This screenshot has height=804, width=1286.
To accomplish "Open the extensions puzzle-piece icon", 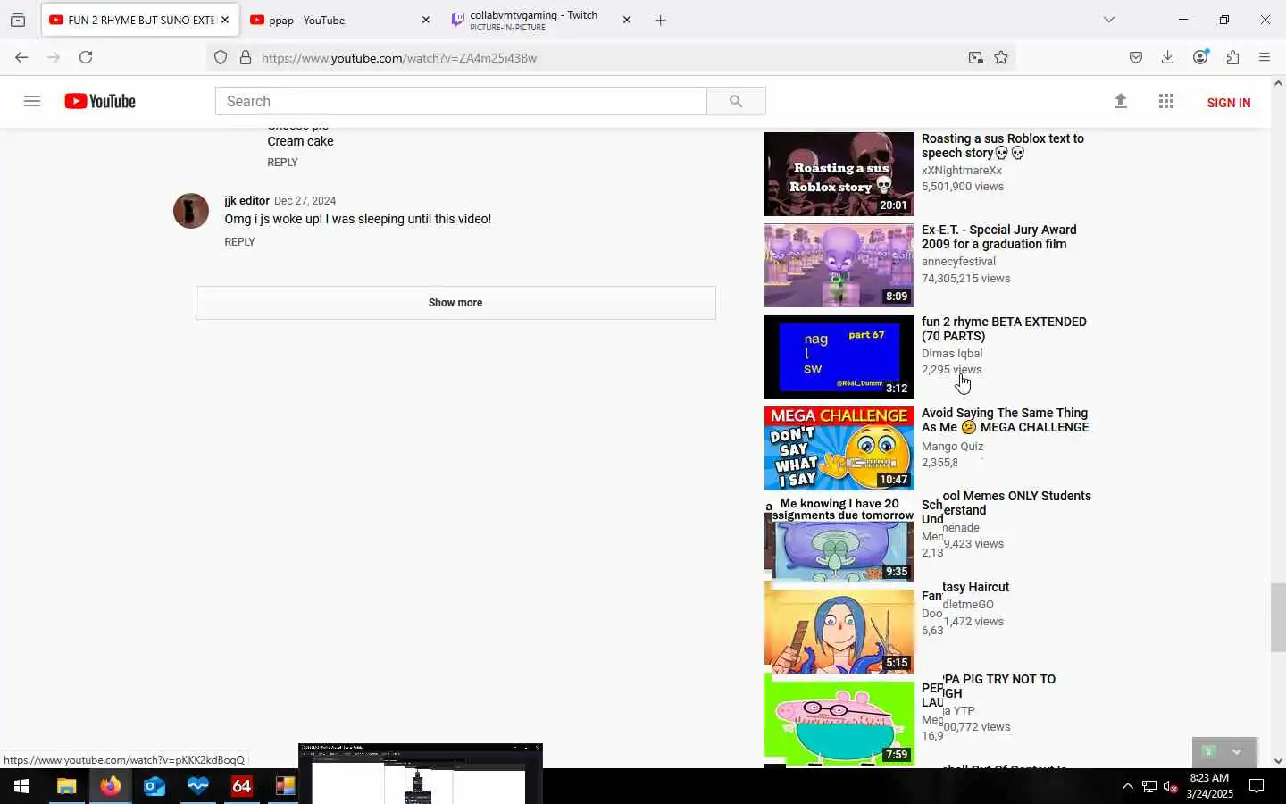I will [x=1233, y=57].
